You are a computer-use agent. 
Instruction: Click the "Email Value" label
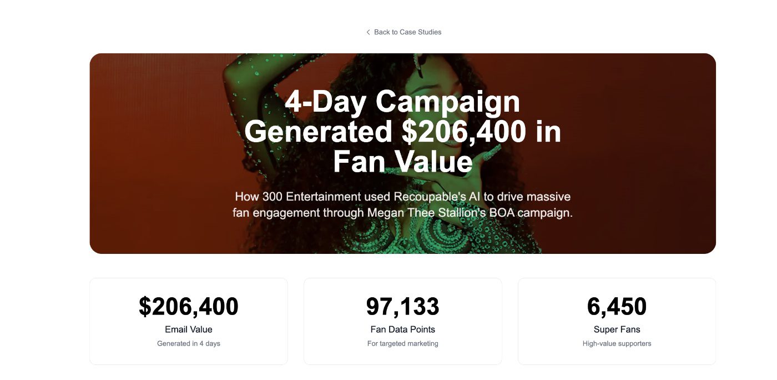click(x=189, y=329)
